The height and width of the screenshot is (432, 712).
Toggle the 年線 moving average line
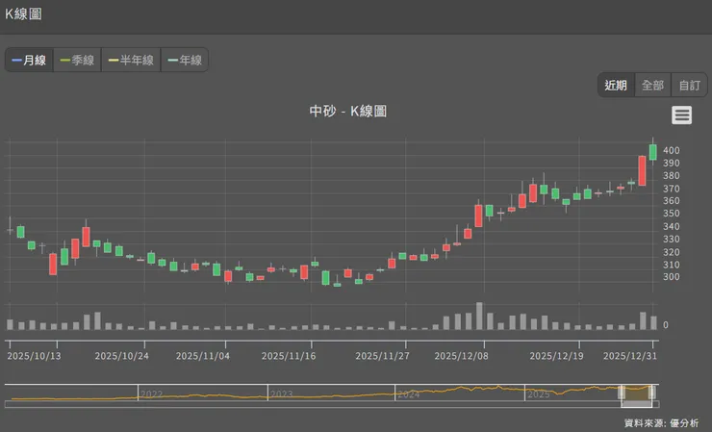point(185,60)
